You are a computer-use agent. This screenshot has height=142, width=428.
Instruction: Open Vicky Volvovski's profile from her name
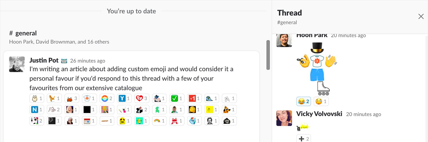click(x=319, y=114)
